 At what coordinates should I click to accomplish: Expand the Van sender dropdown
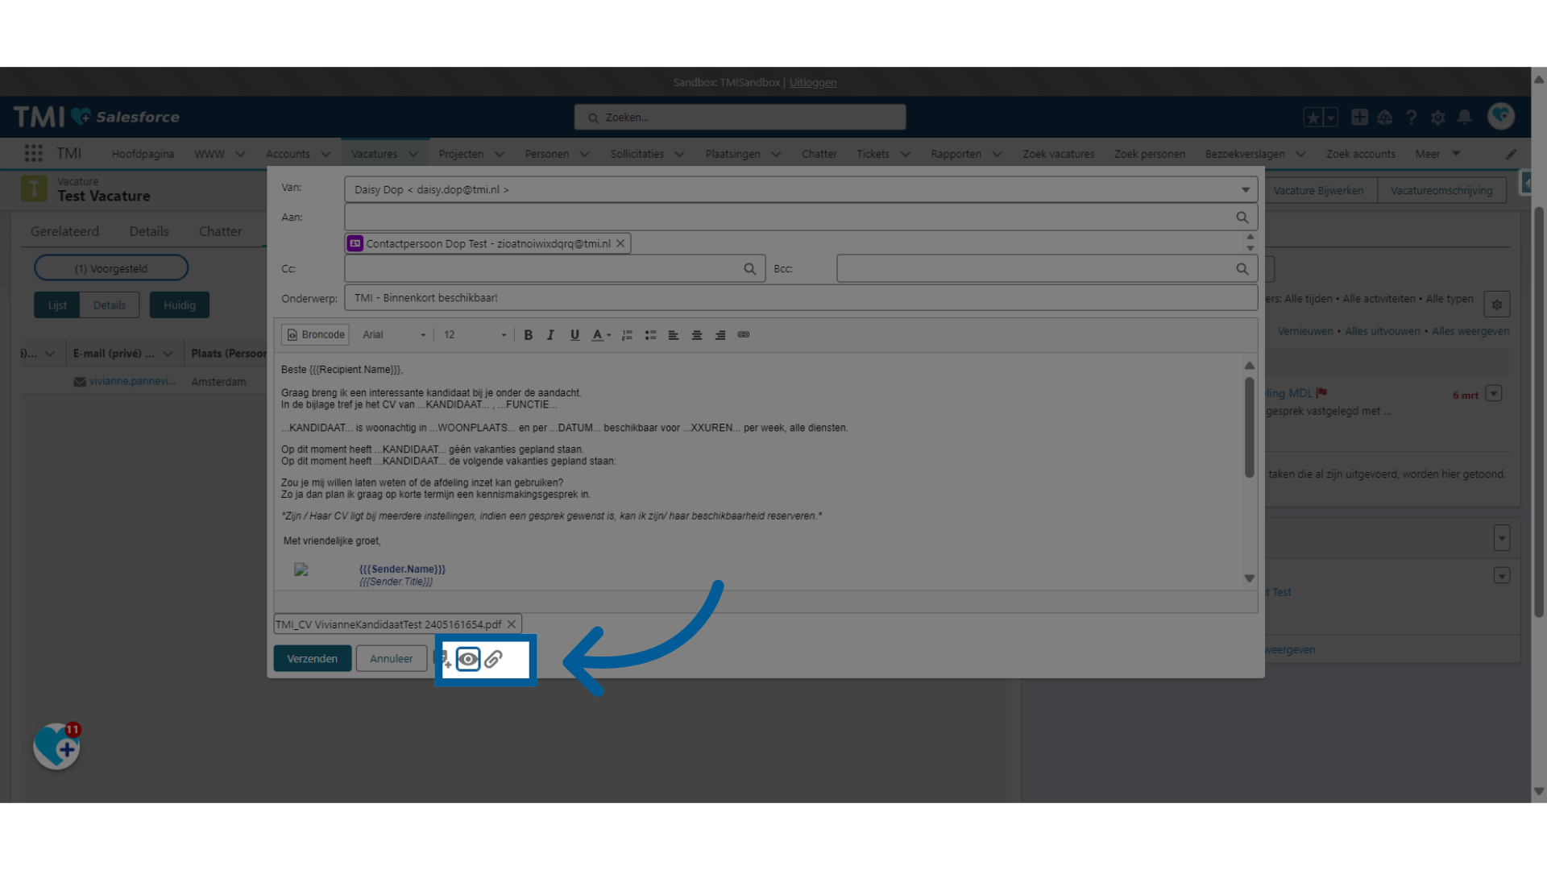(x=1245, y=190)
